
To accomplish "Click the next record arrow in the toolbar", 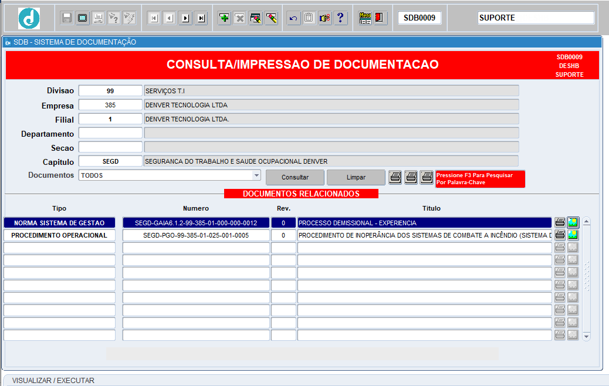I will [185, 18].
